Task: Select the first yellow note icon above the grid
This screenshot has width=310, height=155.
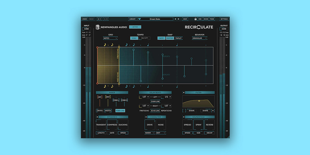Action: [x=105, y=45]
